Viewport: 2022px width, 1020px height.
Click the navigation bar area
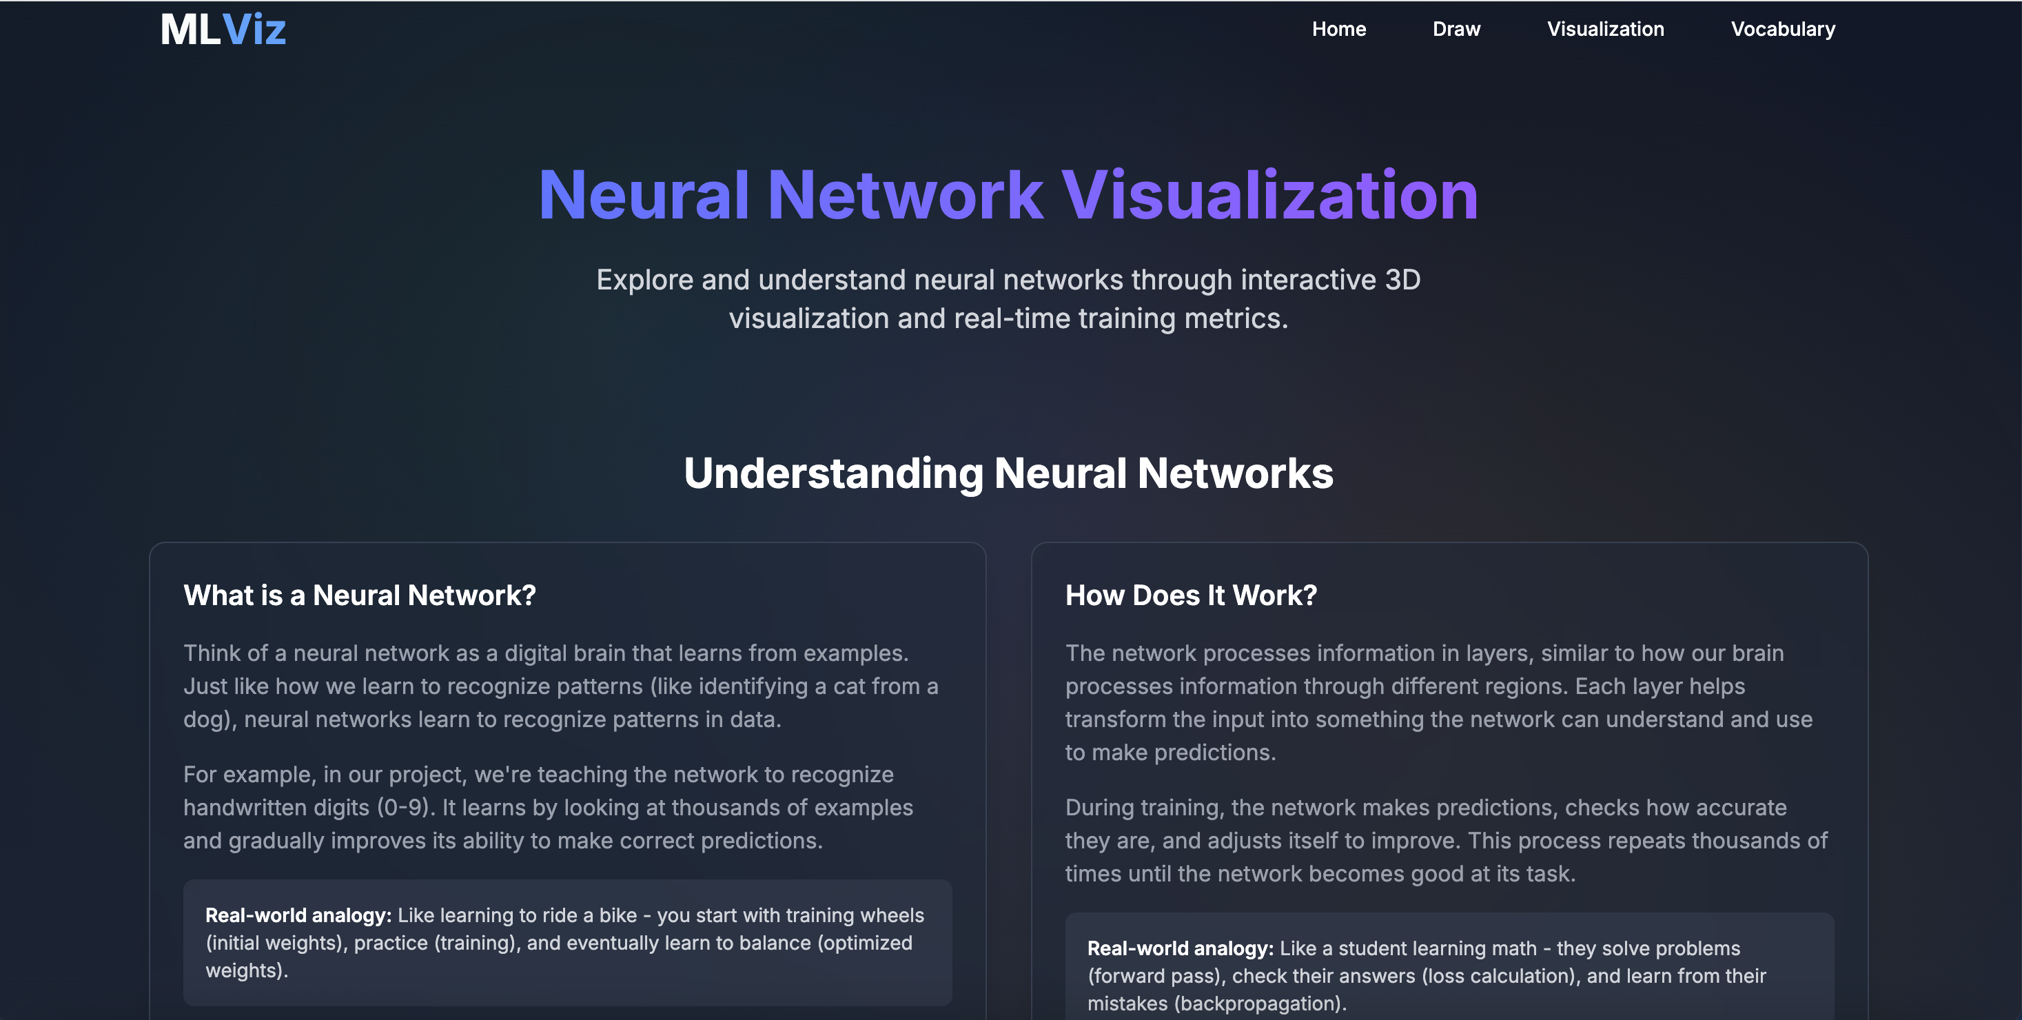(x=1011, y=29)
